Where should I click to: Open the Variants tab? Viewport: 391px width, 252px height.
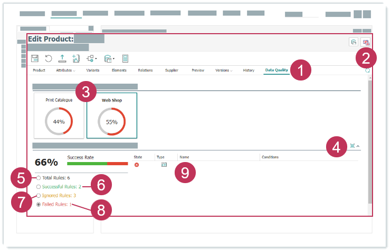(x=93, y=70)
